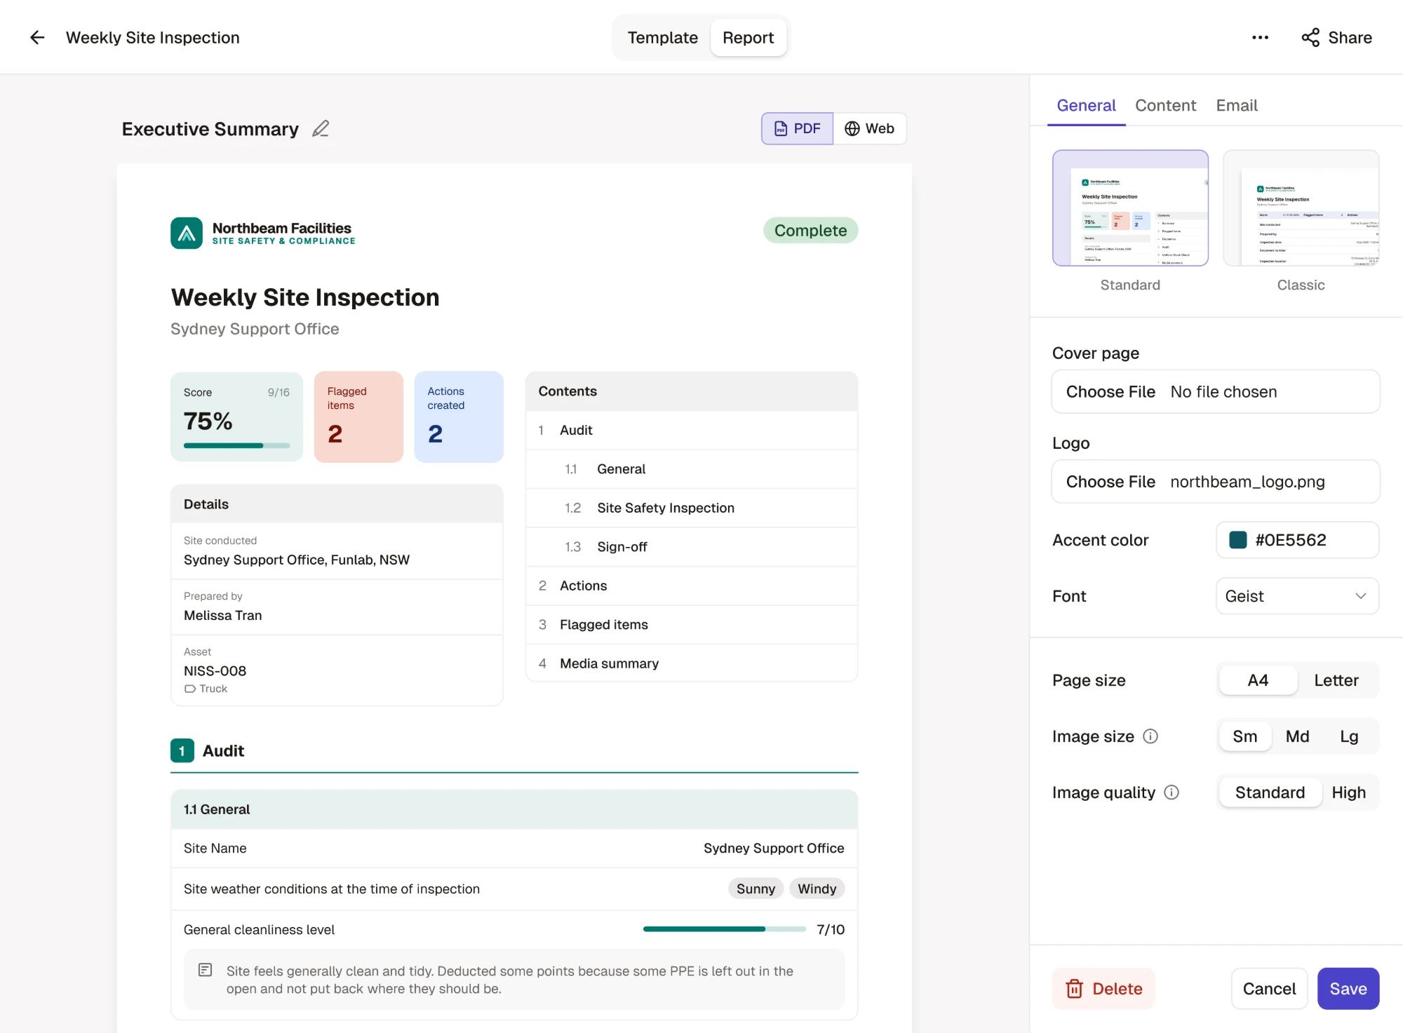Click the 7/10 cleanliness score value
Image resolution: width=1403 pixels, height=1033 pixels.
pyautogui.click(x=831, y=929)
